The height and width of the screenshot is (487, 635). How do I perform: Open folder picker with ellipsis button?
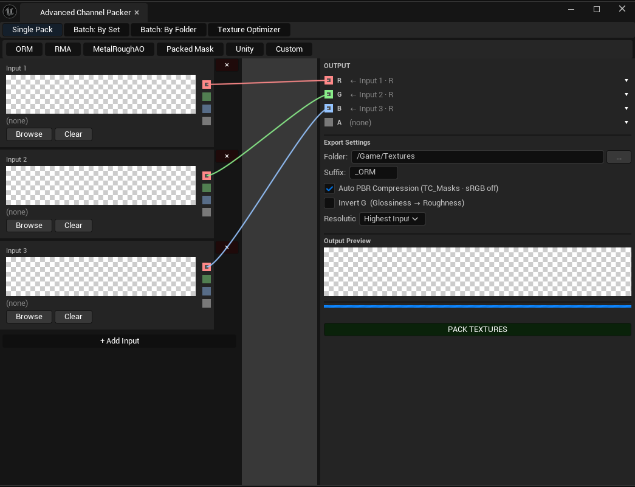(619, 157)
